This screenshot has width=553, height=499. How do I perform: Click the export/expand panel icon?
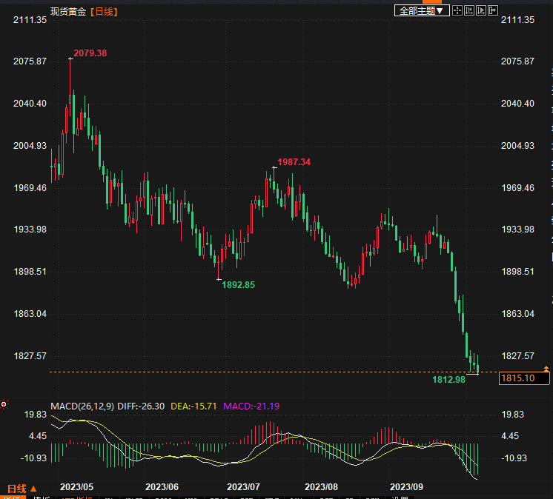click(x=493, y=10)
